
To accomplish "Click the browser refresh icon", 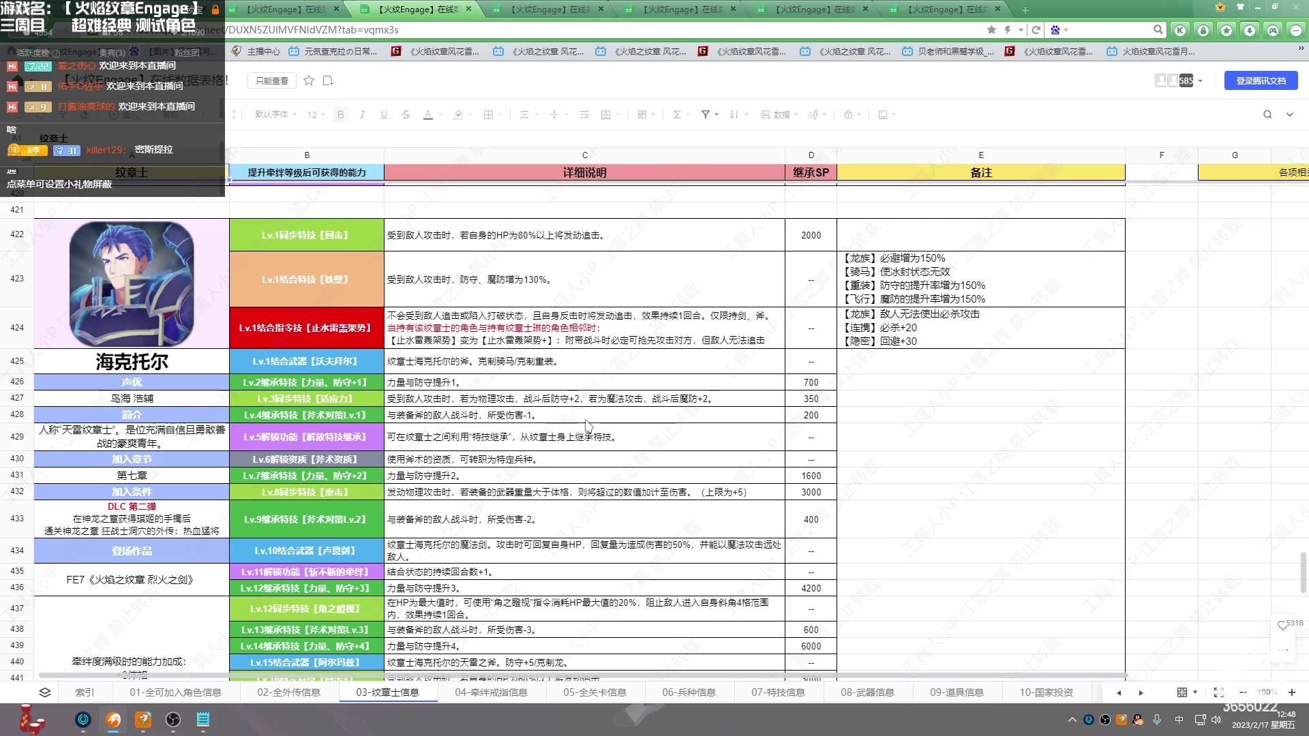I will pyautogui.click(x=1036, y=30).
